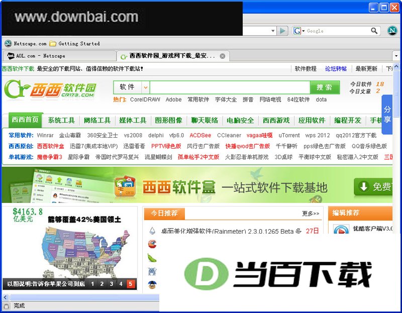Click the Go arrow beside address bar

point(282,31)
